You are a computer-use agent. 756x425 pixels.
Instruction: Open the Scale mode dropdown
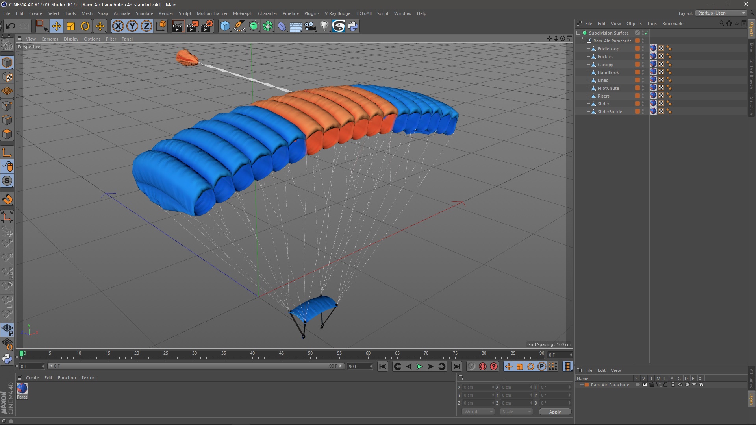pyautogui.click(x=516, y=412)
